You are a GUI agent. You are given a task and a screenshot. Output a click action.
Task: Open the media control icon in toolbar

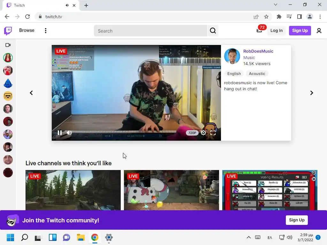pos(289,17)
